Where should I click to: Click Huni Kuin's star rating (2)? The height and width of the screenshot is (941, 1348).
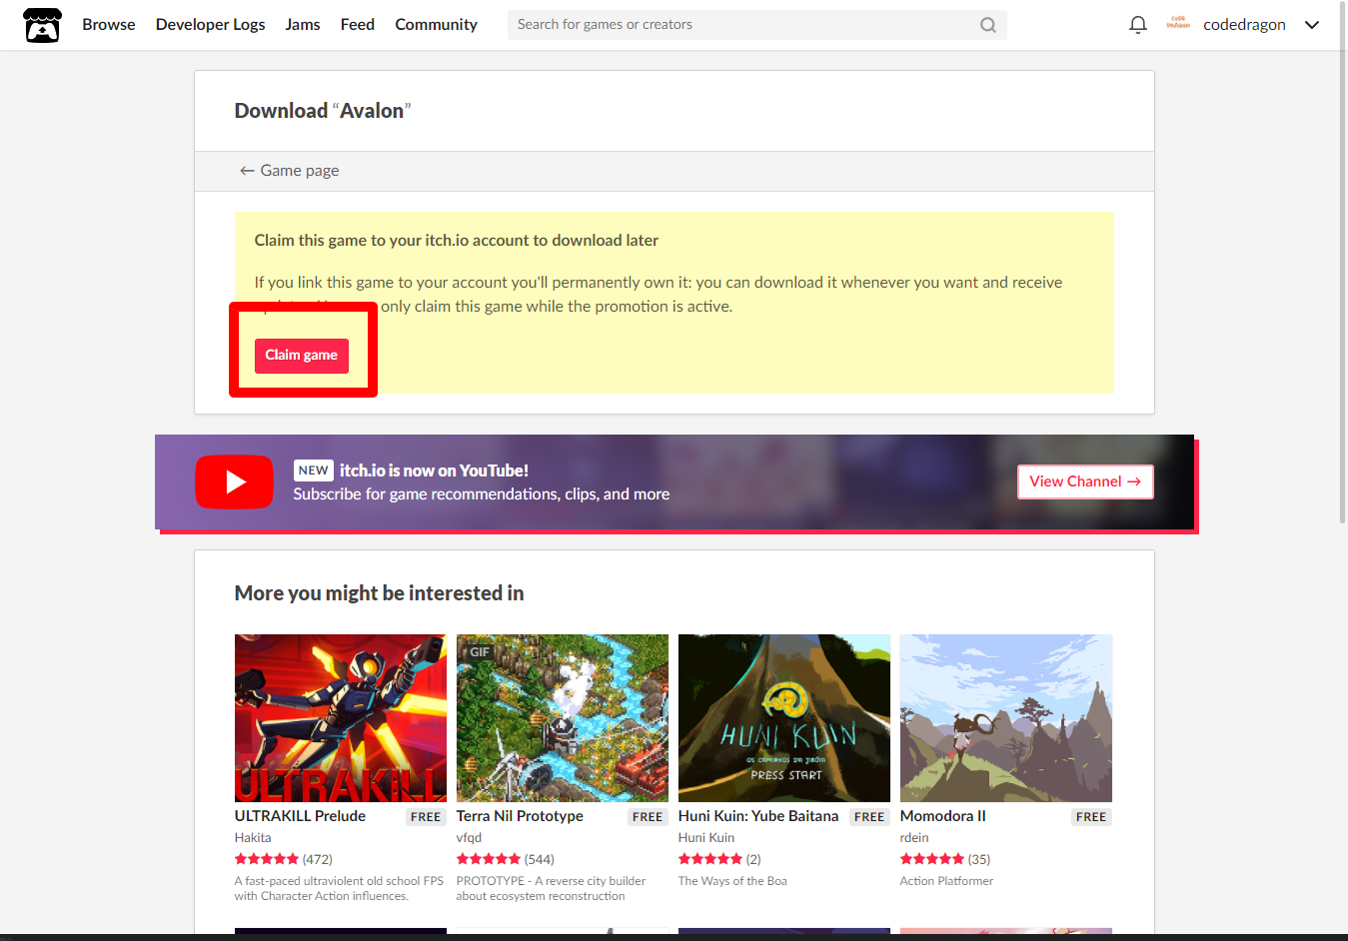click(719, 859)
